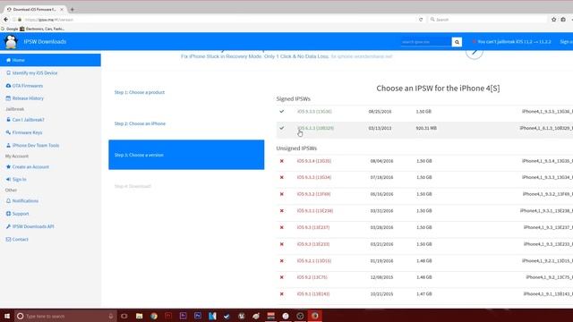The image size is (573, 322).
Task: Select unsigned iOS 9.3.4 (13G35)
Action: tap(314, 161)
